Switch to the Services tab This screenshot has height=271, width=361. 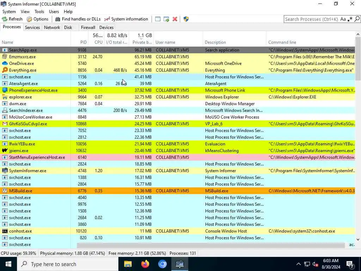click(32, 28)
